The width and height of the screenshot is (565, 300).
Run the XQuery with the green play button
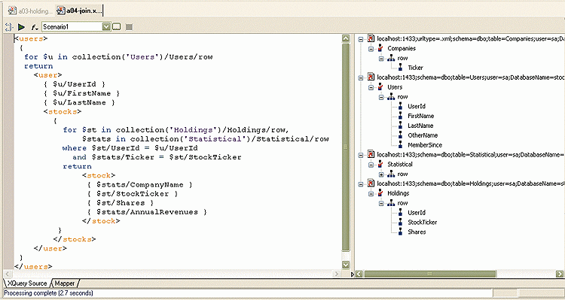point(21,26)
